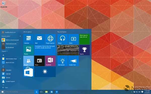Open File Explorer from taskbar
Screen dimensions: 151x94
pyautogui.click(x=46, y=92)
